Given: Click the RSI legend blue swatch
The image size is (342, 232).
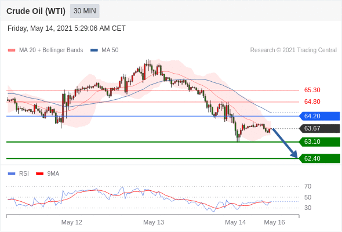Looking at the screenshot, I should 12,174.
